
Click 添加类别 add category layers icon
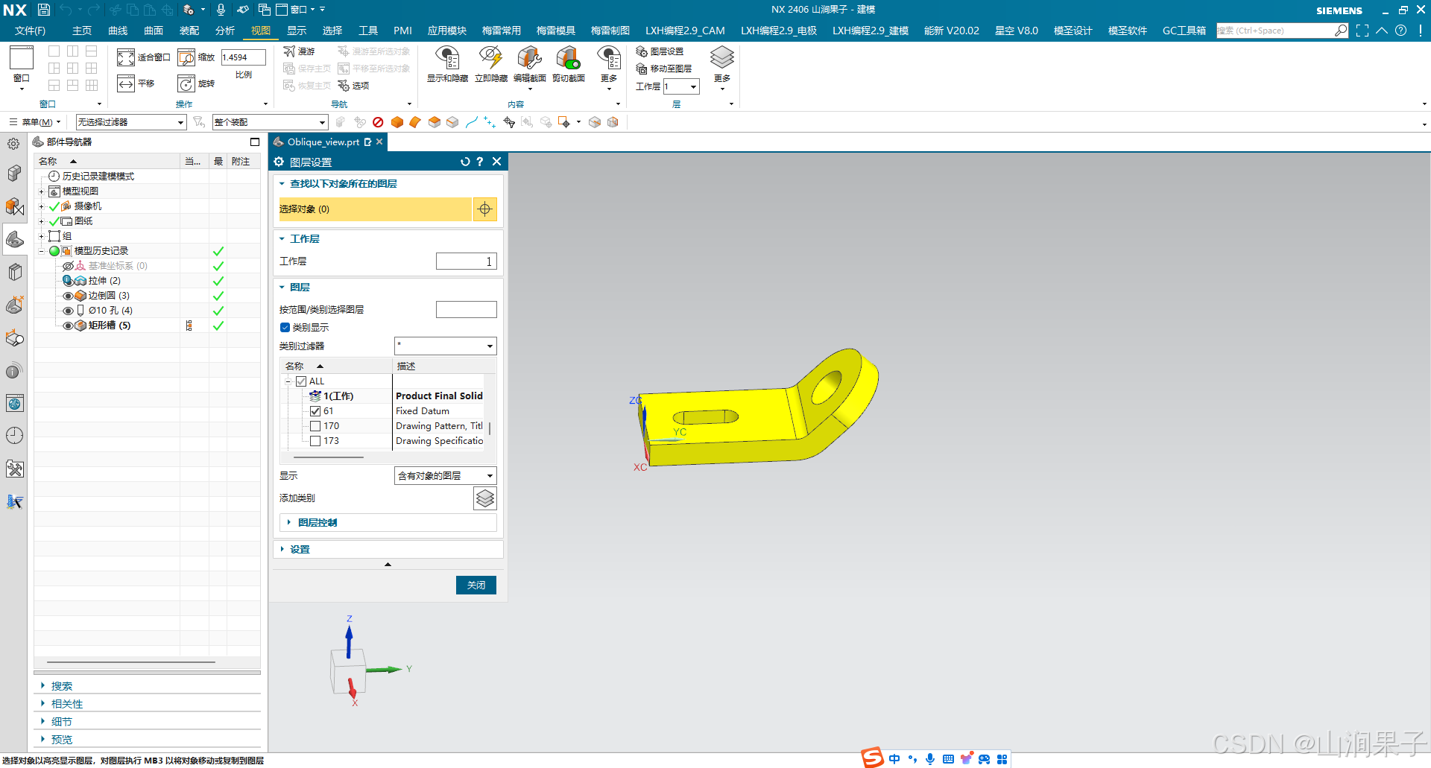point(485,498)
